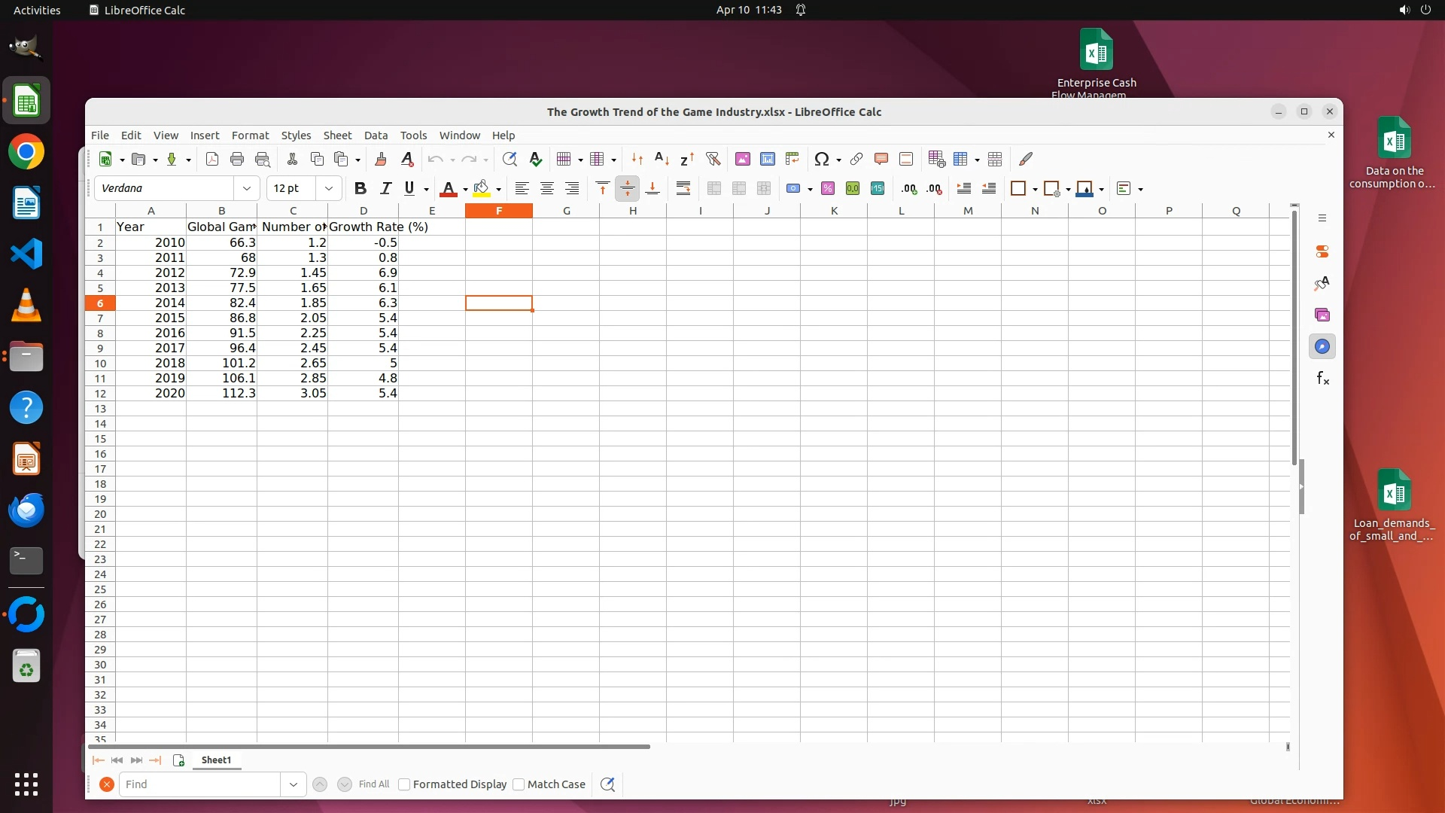Click the Sort Ascending icon
The width and height of the screenshot is (1445, 813).
(662, 159)
